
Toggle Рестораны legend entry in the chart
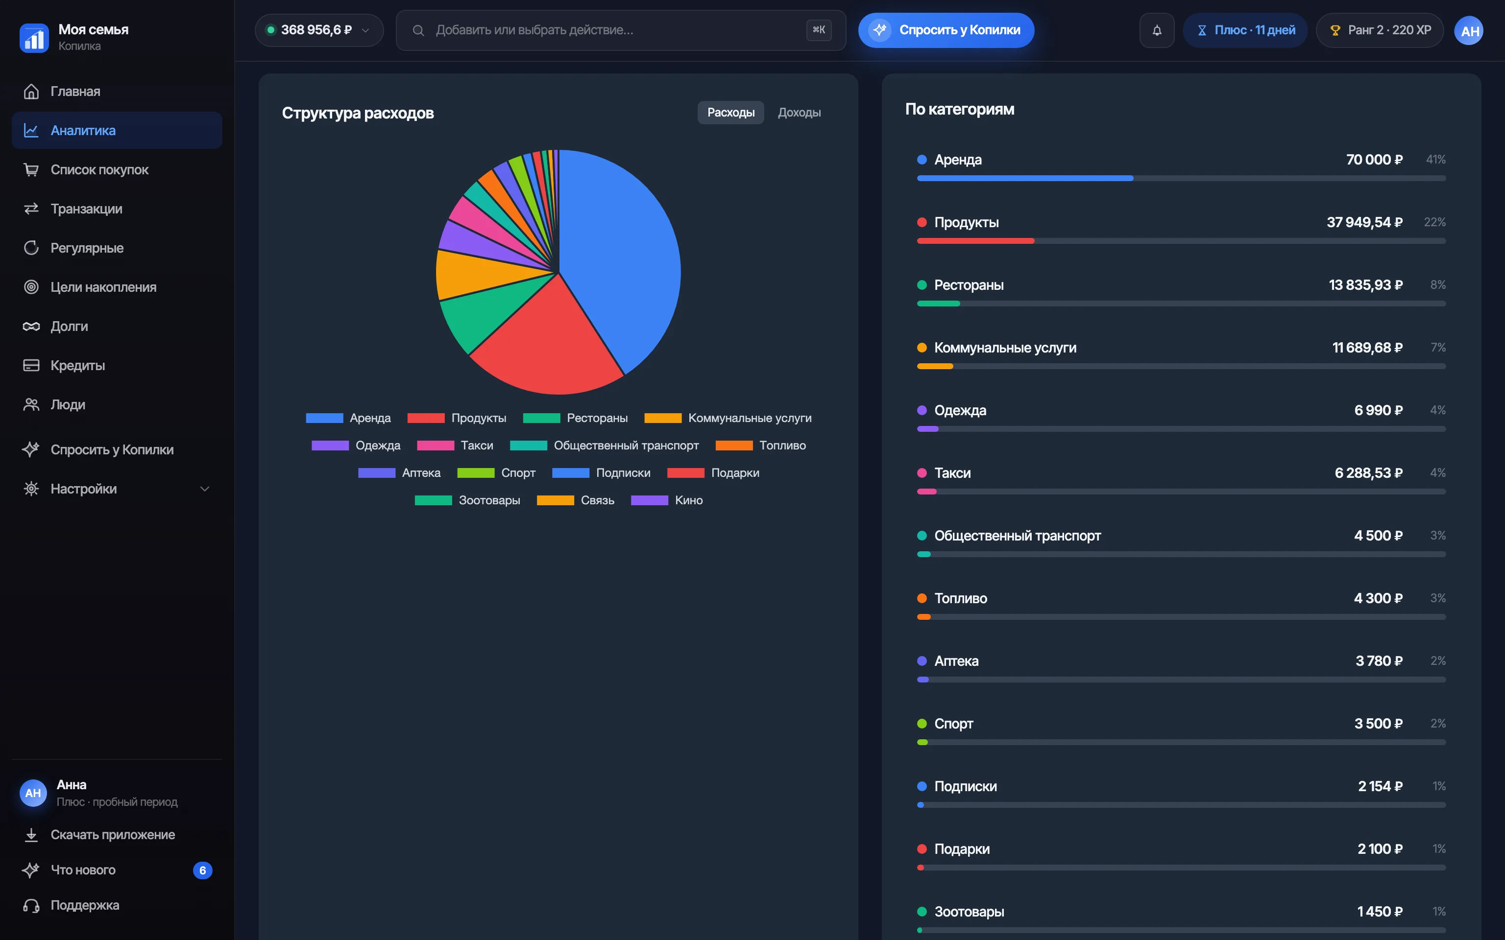tap(575, 418)
